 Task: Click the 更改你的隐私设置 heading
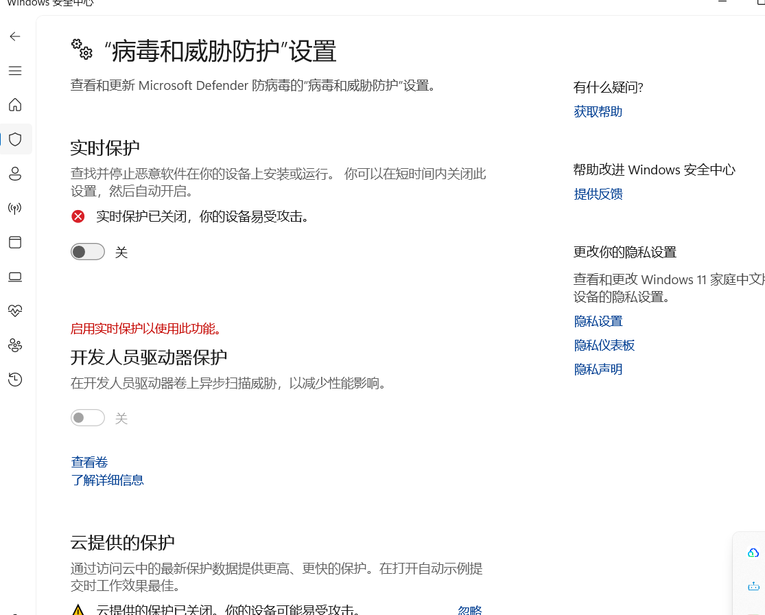point(625,253)
